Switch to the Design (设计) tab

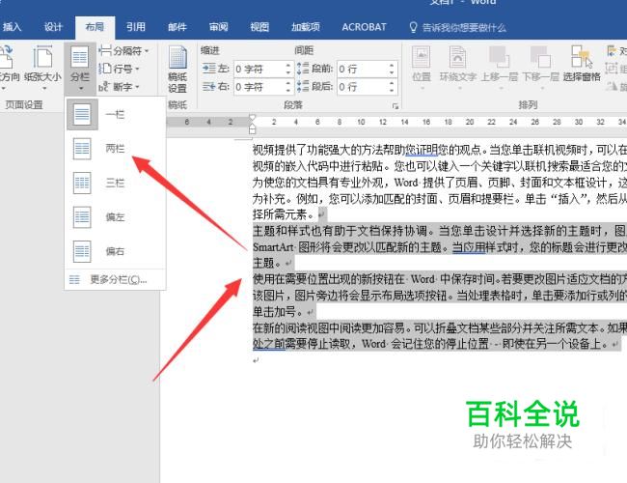tap(53, 27)
